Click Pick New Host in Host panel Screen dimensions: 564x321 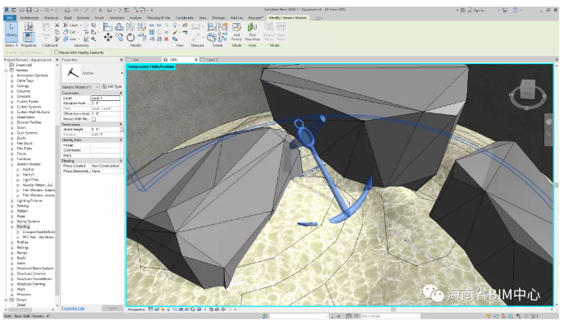[x=252, y=32]
